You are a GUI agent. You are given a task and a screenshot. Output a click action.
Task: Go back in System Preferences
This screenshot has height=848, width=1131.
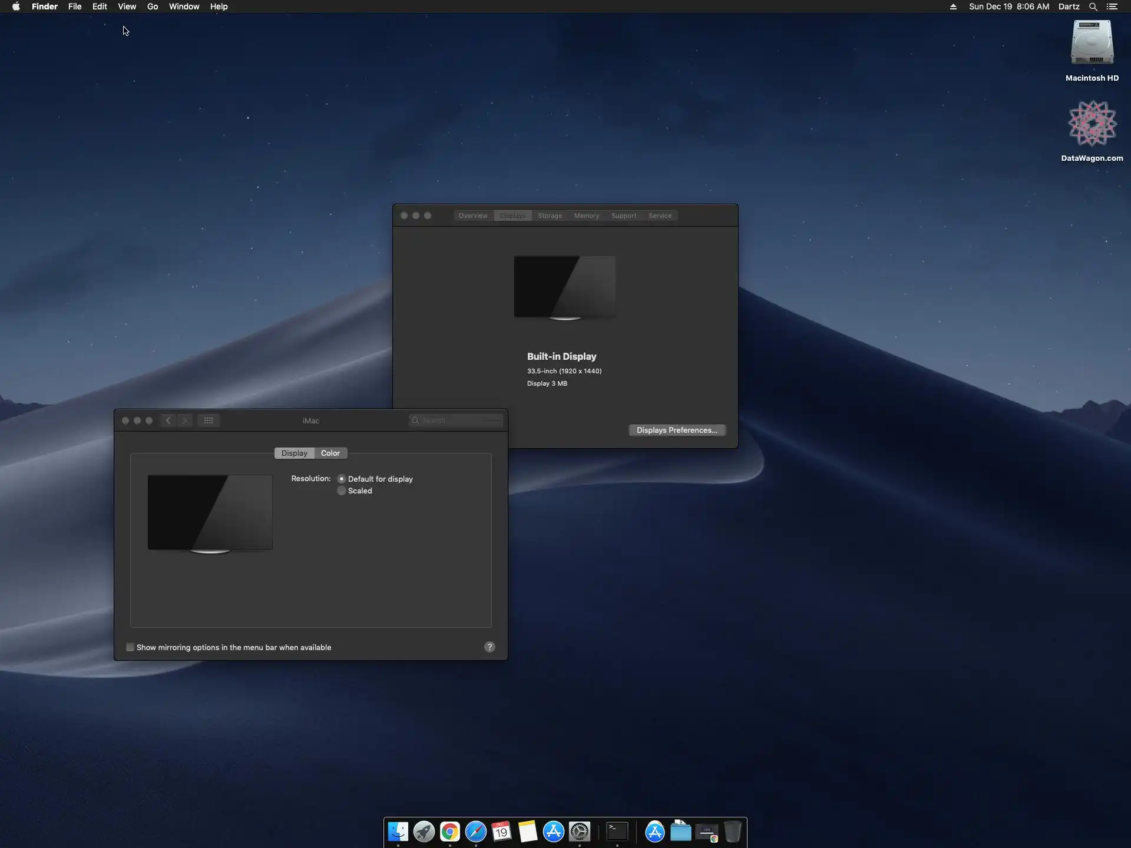click(168, 420)
